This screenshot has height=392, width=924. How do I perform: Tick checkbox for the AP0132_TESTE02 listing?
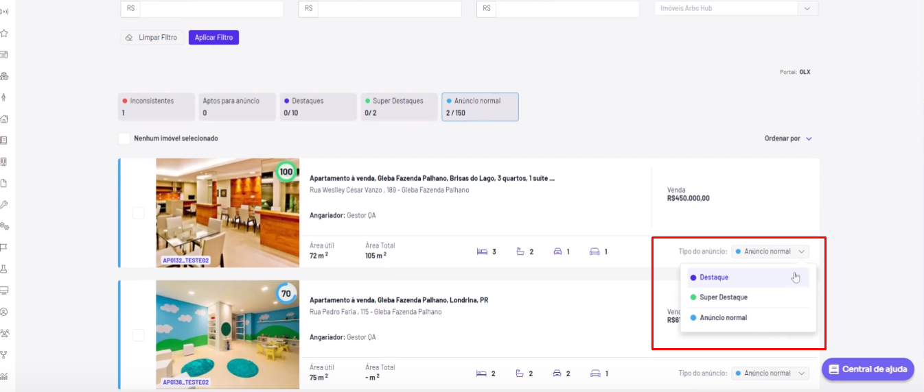138,213
